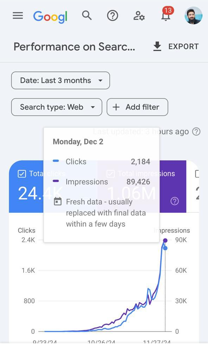The height and width of the screenshot is (344, 208).
Task: Toggle the Total clicks checkbox
Action: tap(22, 174)
